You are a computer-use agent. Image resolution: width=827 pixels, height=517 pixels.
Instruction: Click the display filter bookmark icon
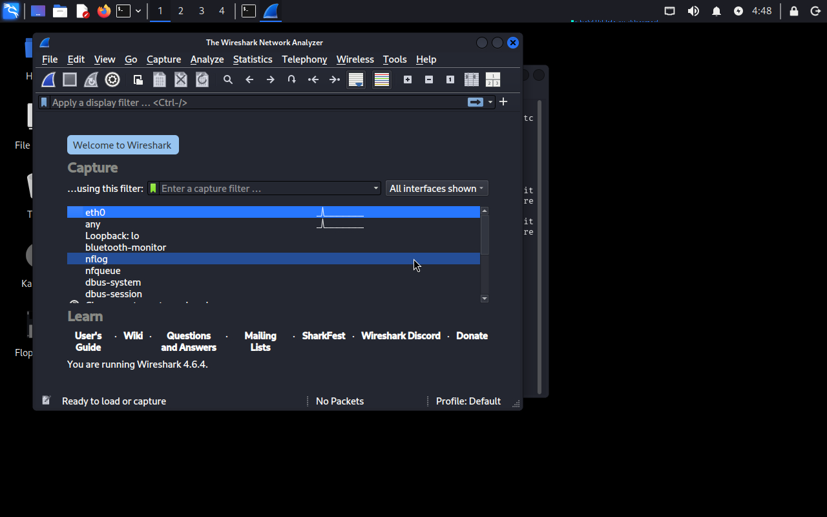coord(44,102)
